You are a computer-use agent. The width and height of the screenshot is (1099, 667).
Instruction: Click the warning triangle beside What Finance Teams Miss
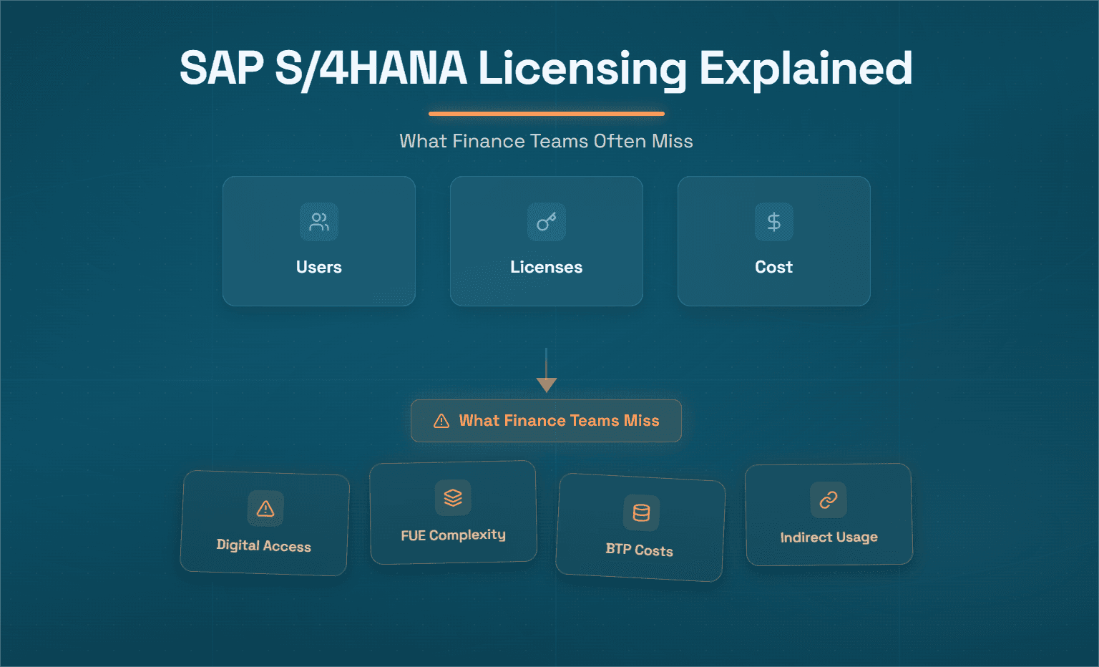tap(441, 421)
